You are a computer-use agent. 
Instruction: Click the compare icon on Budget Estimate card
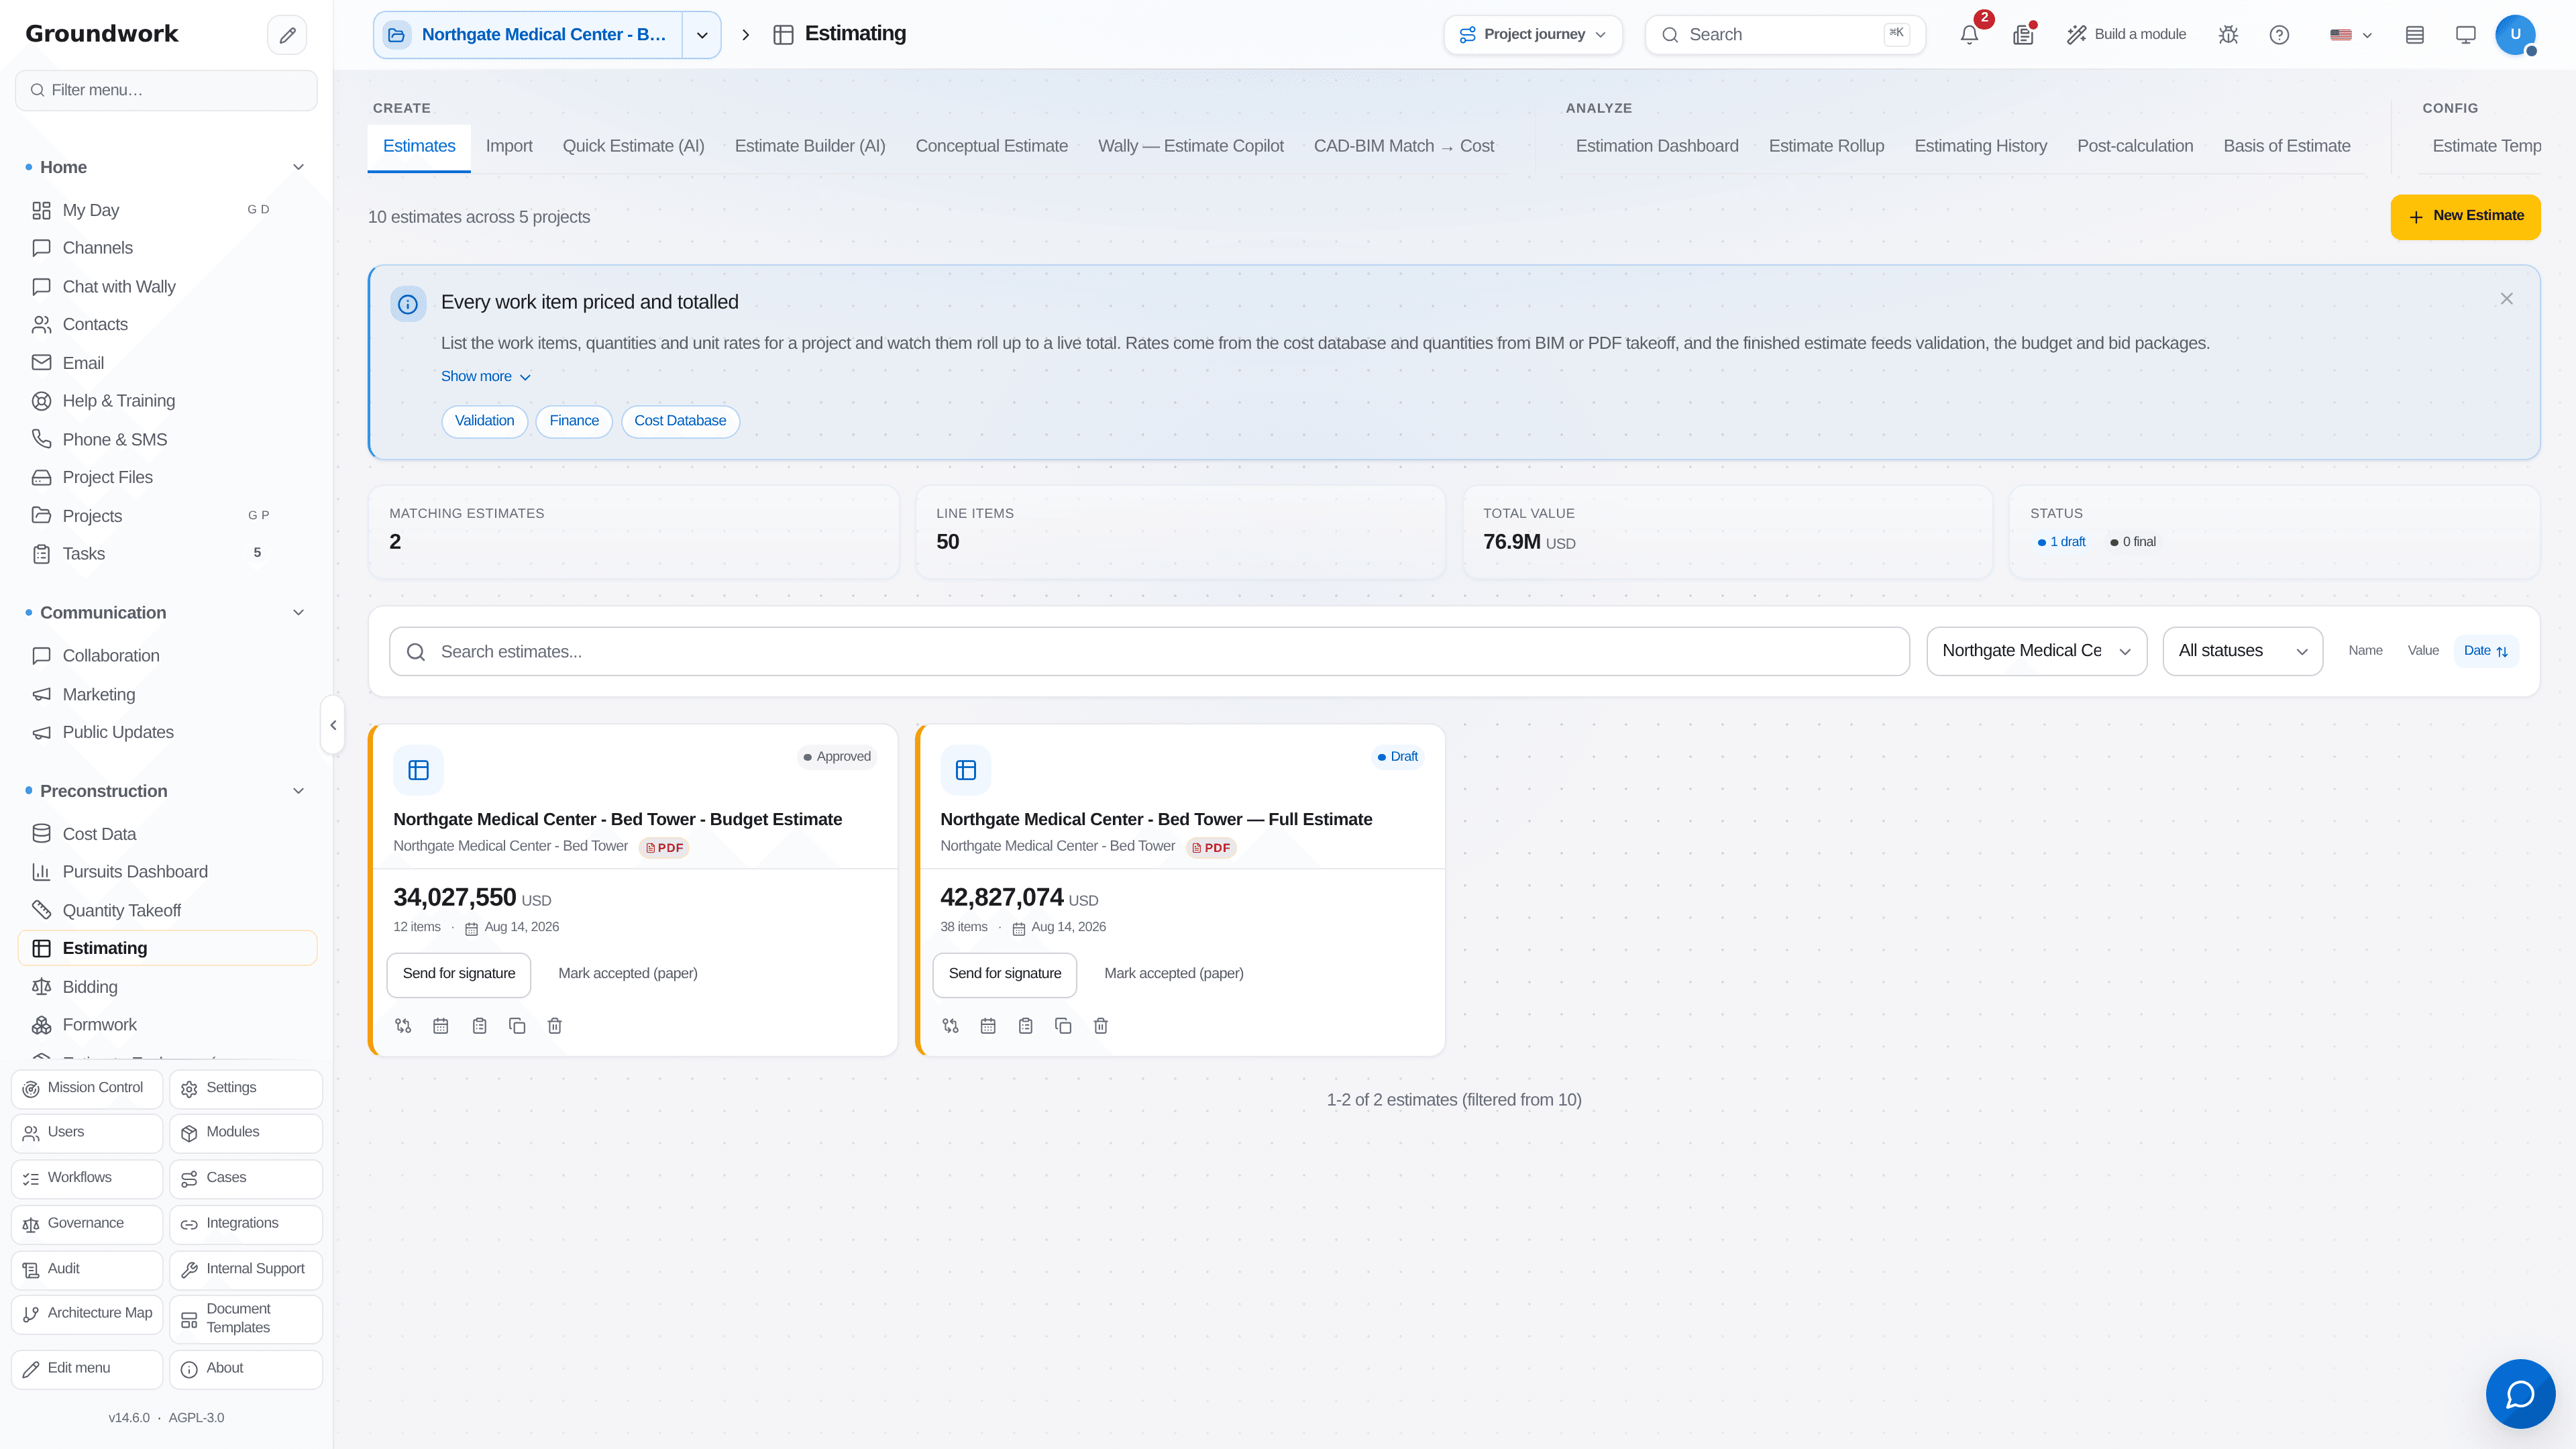click(403, 1026)
